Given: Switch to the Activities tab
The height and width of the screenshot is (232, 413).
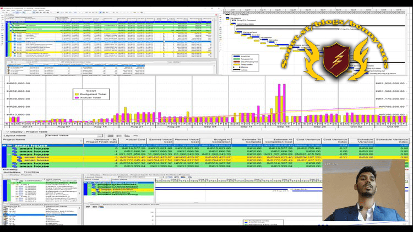Looking at the screenshot, I should point(13,172).
